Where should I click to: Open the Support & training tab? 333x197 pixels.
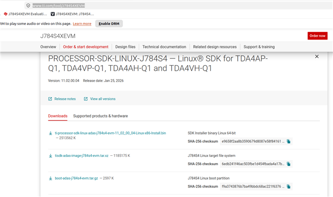tap(259, 47)
